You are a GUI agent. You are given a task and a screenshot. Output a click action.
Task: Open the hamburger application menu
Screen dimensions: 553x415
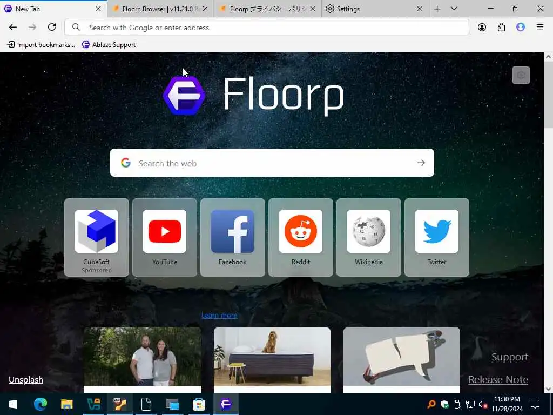(540, 27)
